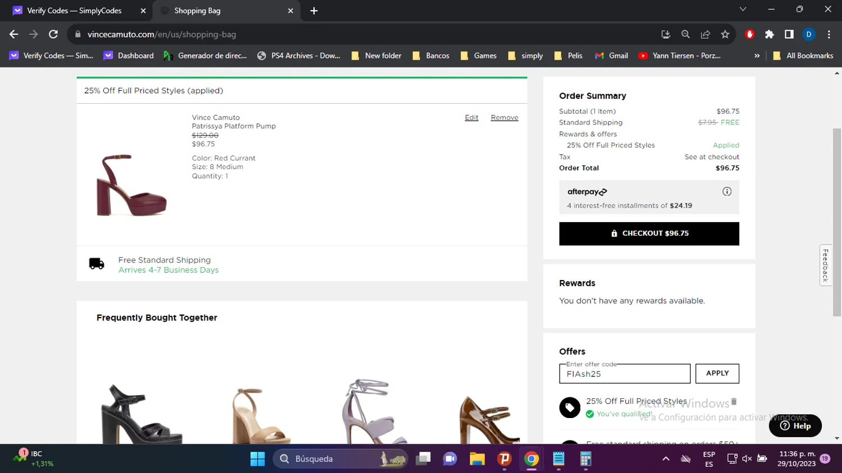Click the page vertical scrollbar thumb

(837, 222)
